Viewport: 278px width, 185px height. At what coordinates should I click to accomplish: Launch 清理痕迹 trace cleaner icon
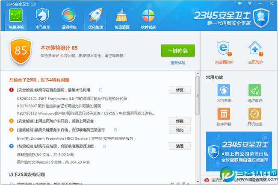coord(254,90)
